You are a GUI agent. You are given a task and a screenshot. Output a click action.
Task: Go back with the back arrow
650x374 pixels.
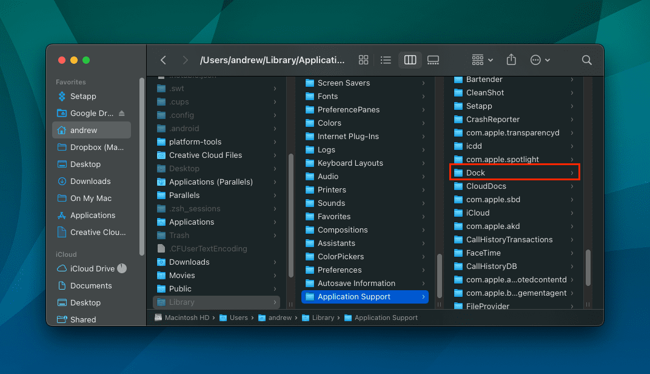point(163,60)
